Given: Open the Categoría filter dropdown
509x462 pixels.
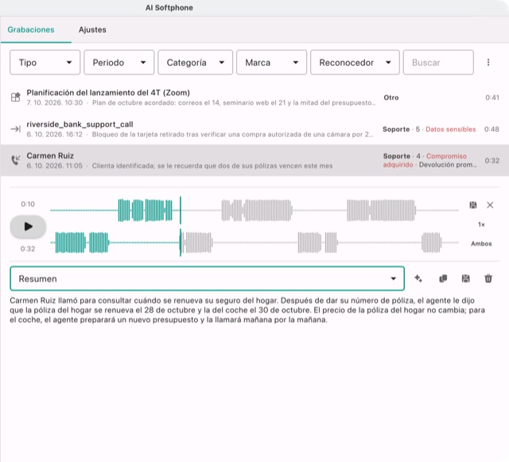Looking at the screenshot, I should point(195,62).
